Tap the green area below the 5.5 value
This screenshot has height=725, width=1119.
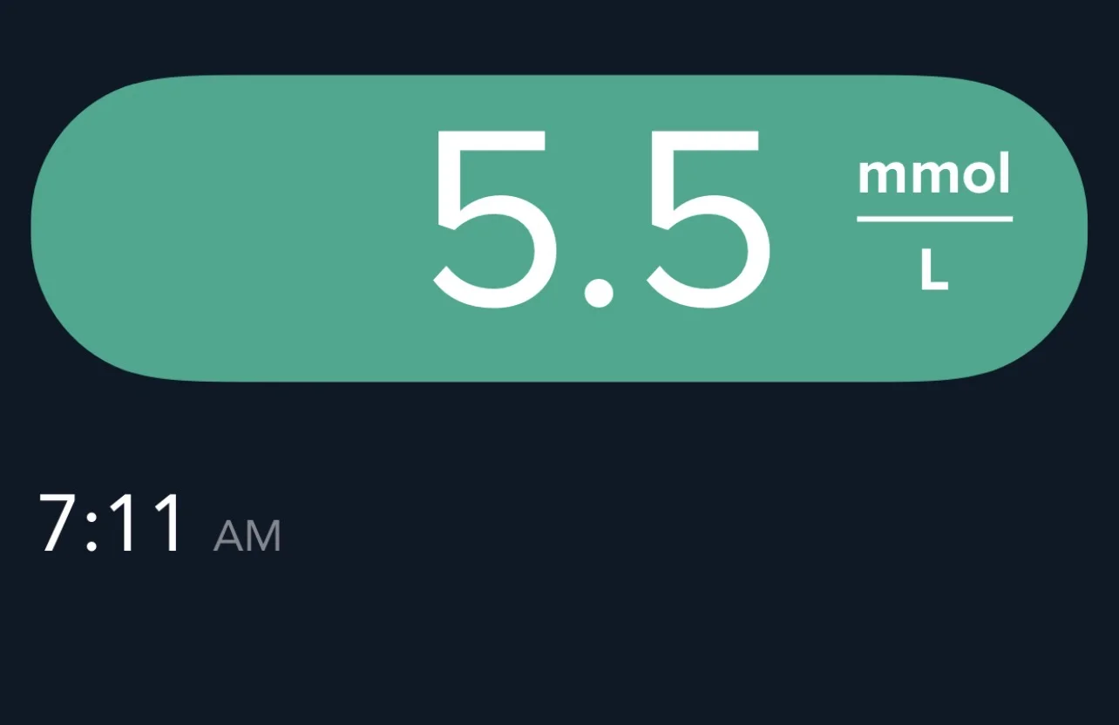pyautogui.click(x=601, y=349)
